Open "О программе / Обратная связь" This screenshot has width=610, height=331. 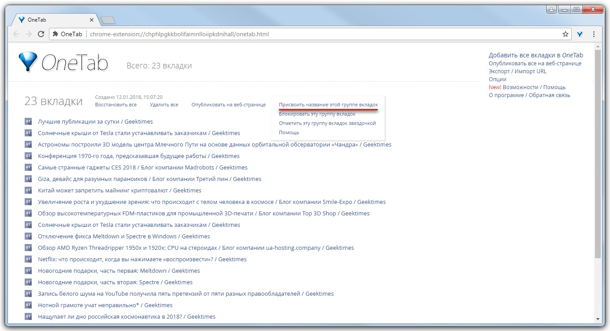(x=529, y=95)
